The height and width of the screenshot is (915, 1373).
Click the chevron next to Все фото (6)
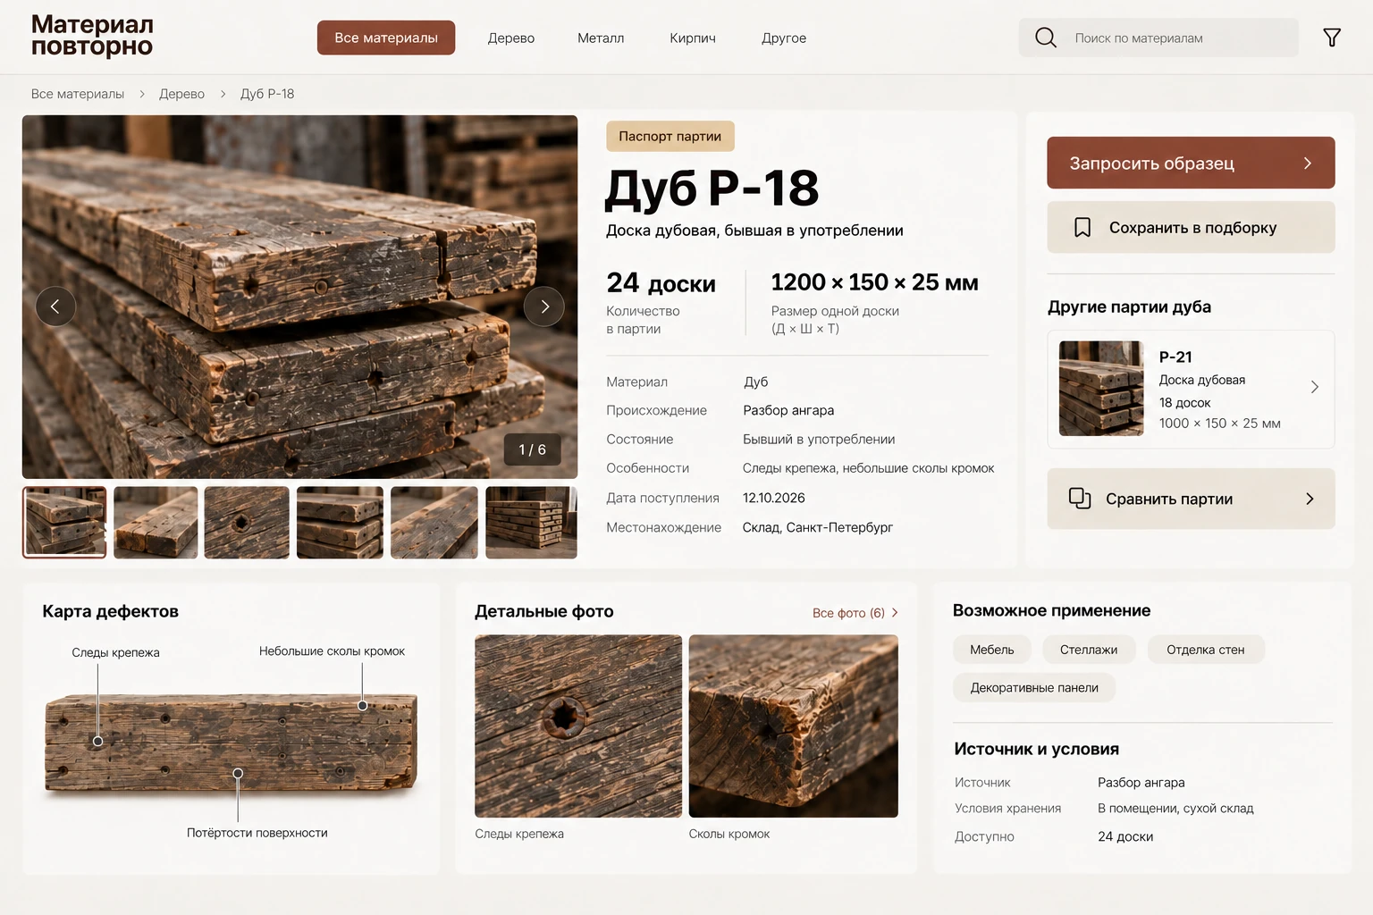tap(895, 613)
